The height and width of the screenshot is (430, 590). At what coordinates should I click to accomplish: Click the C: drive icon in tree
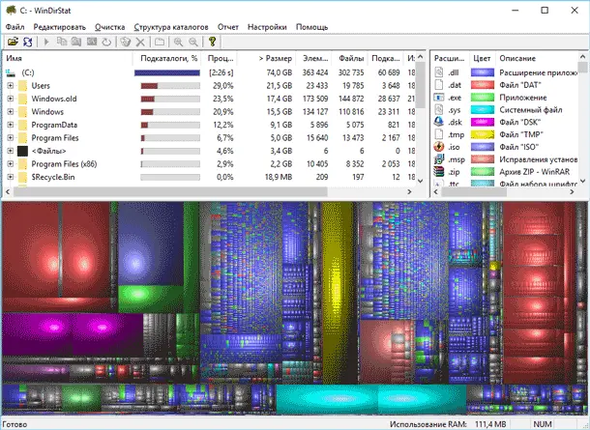pos(11,72)
